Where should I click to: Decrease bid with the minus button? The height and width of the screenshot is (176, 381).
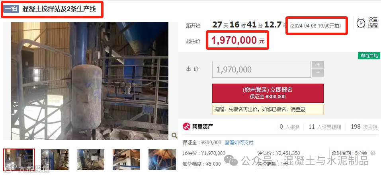click(x=318, y=73)
